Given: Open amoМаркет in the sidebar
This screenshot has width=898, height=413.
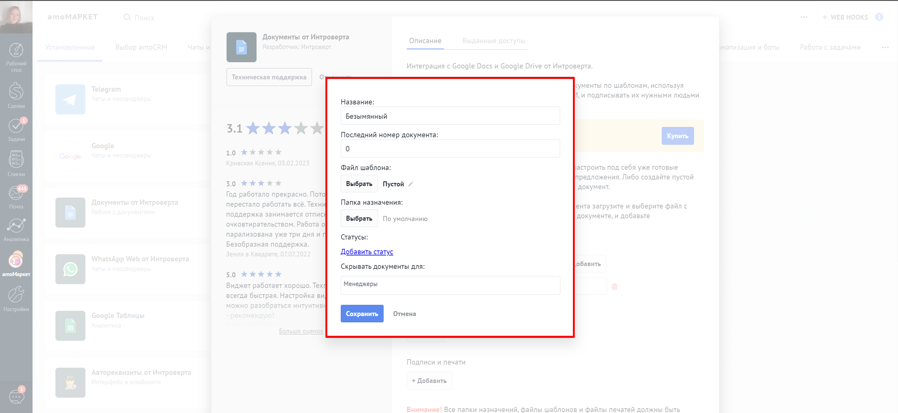Looking at the screenshot, I should [16, 264].
